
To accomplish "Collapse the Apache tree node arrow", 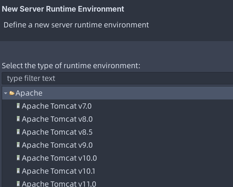I will coord(6,93).
